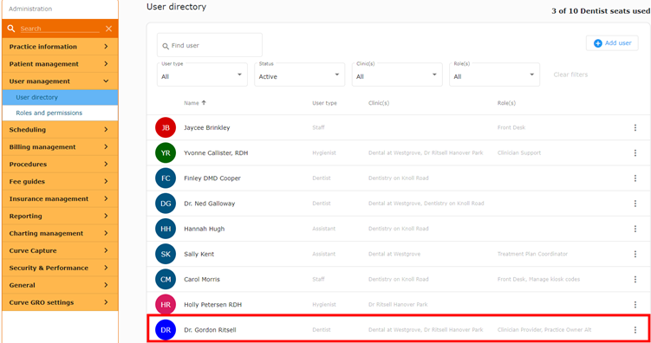Open the Status dropdown showing Active
Viewport: 651px width, 343px height.
pyautogui.click(x=299, y=74)
